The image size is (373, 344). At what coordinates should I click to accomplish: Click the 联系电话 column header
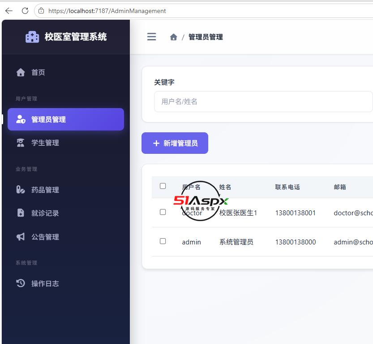click(x=287, y=187)
